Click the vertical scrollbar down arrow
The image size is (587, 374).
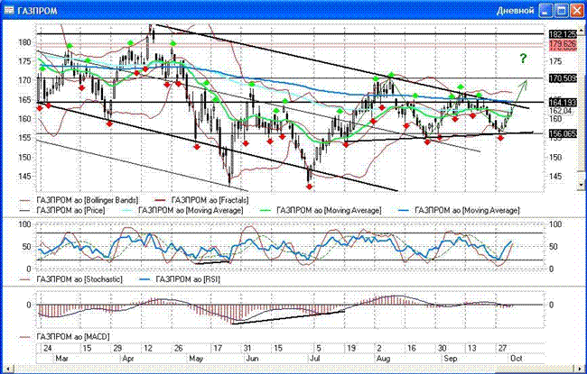pyautogui.click(x=582, y=185)
